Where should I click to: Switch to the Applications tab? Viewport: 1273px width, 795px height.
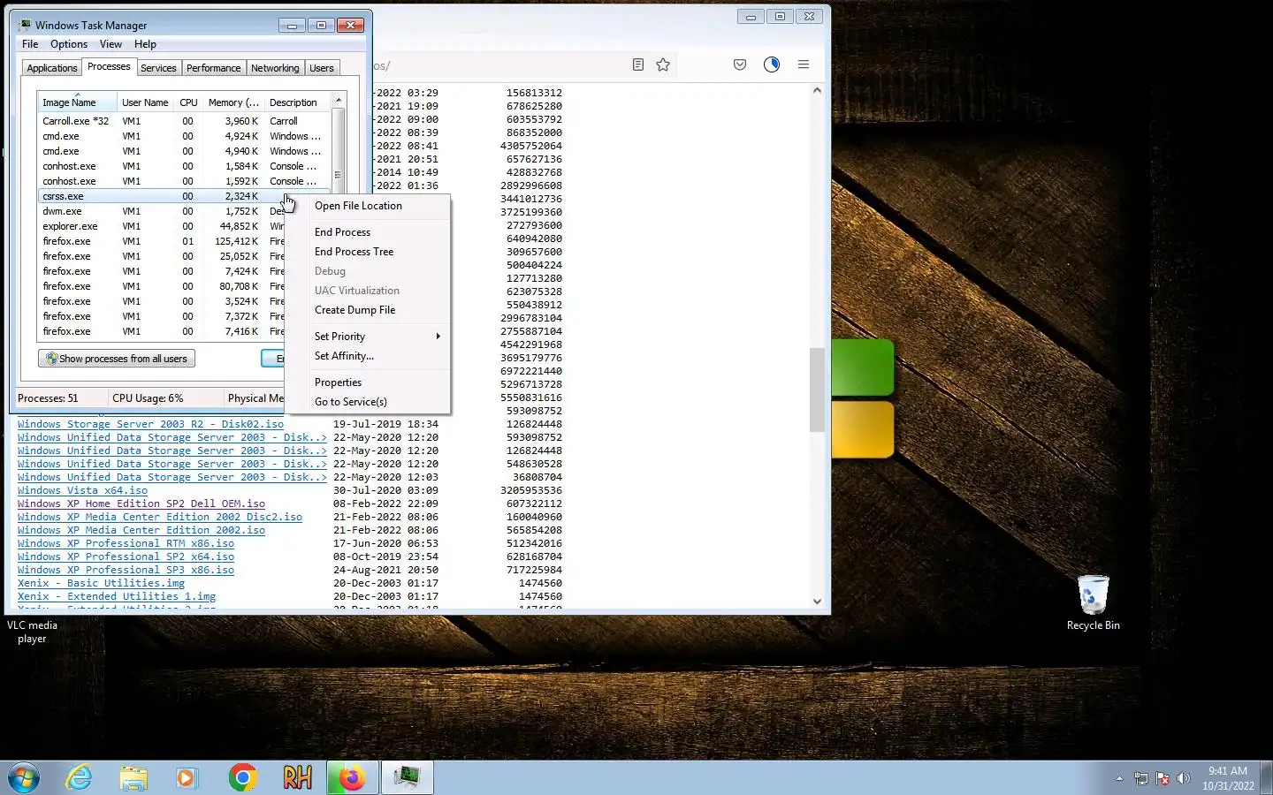click(52, 68)
